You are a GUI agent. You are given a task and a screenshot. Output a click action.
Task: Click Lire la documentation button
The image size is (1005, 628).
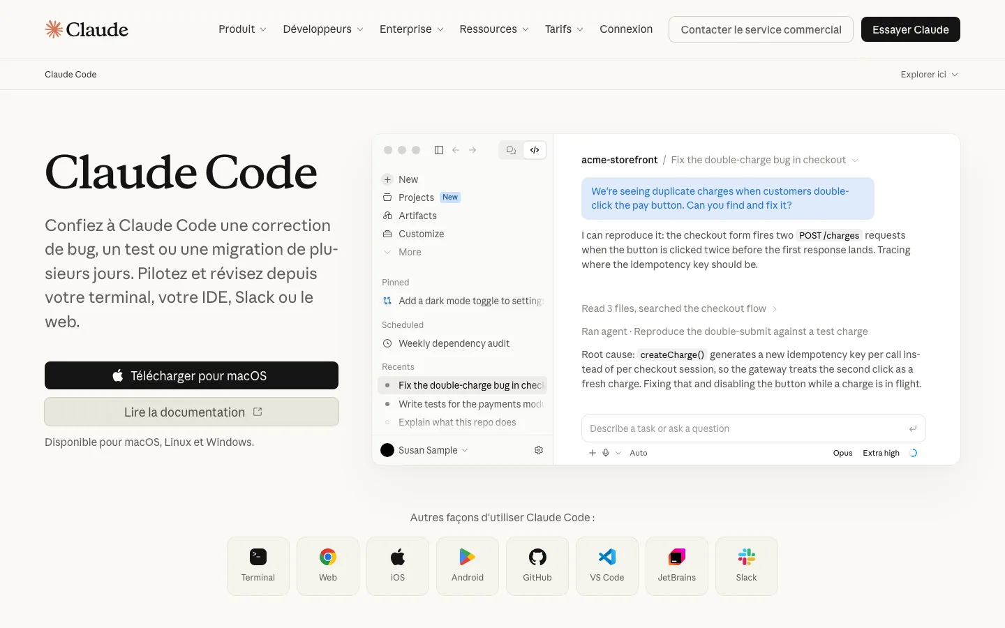tap(191, 412)
